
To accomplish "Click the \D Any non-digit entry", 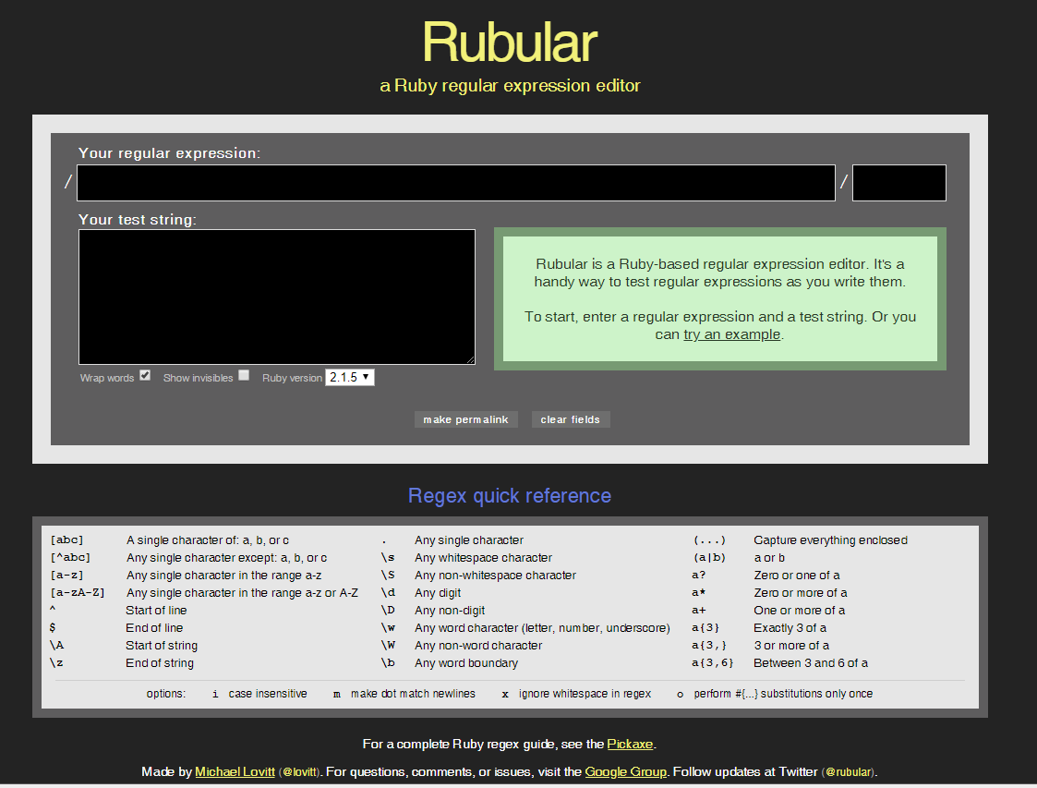I will pyautogui.click(x=432, y=610).
